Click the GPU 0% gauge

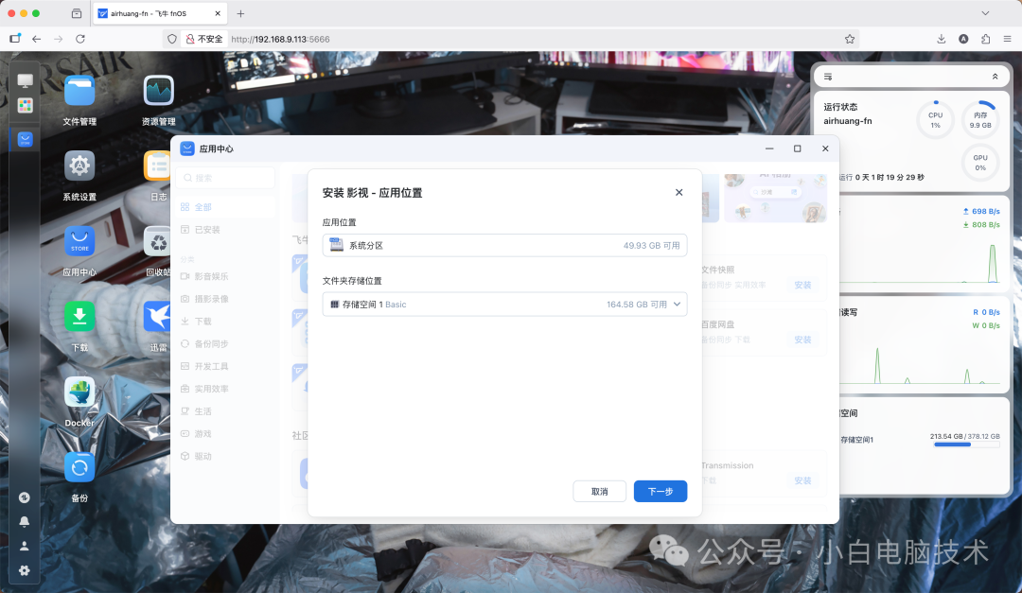[980, 163]
